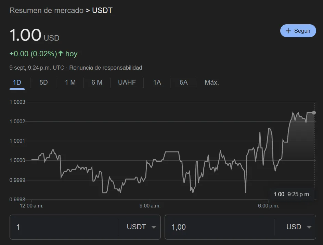
Task: Select the 6 M range tab
Action: coord(97,82)
